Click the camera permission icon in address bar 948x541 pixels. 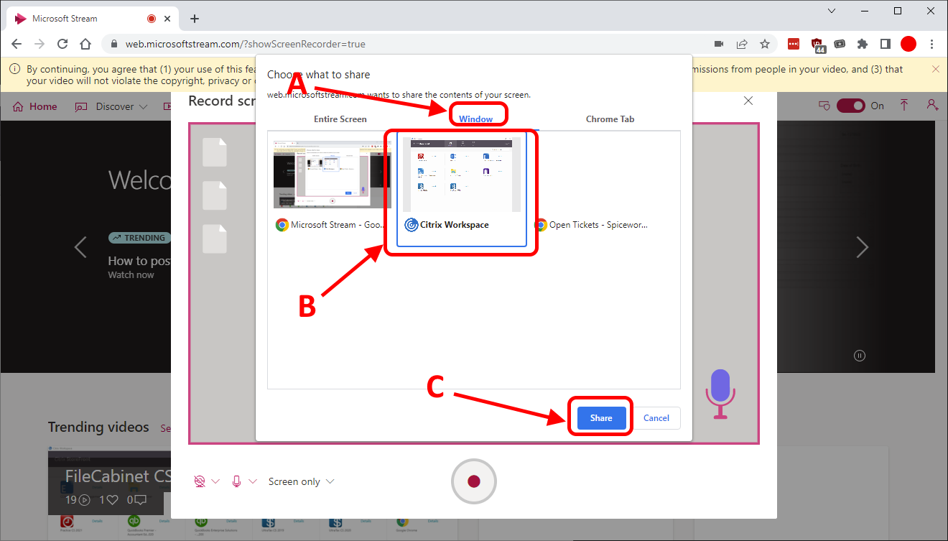point(719,44)
